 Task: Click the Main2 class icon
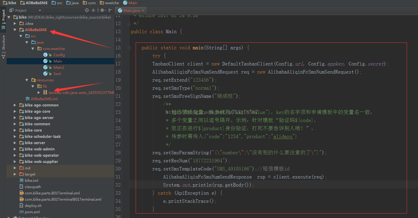[45, 67]
